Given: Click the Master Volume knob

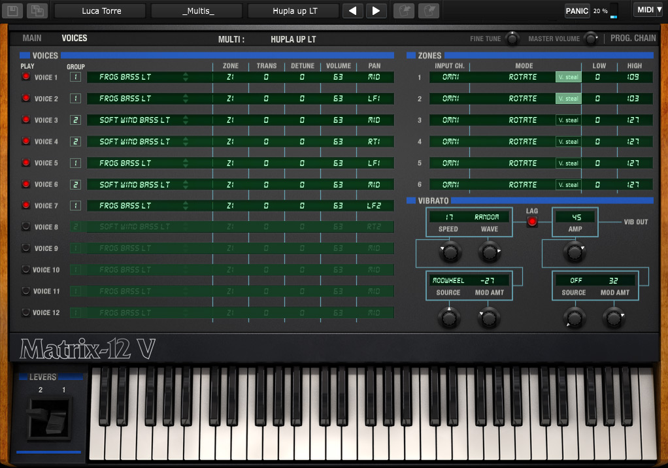Looking at the screenshot, I should tap(590, 39).
